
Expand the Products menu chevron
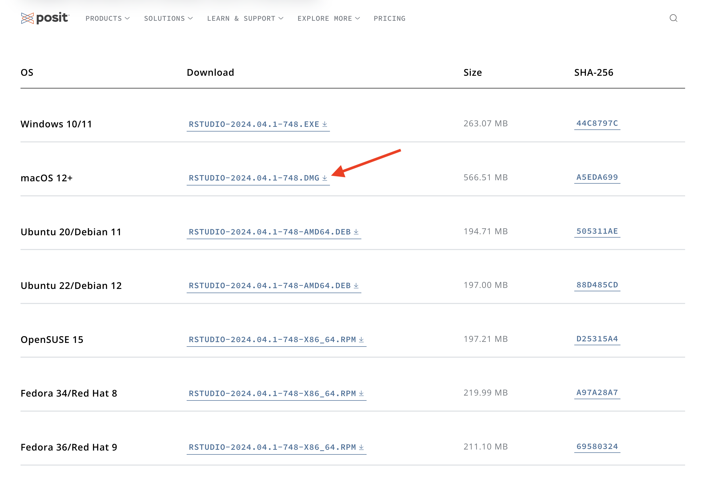(x=127, y=18)
